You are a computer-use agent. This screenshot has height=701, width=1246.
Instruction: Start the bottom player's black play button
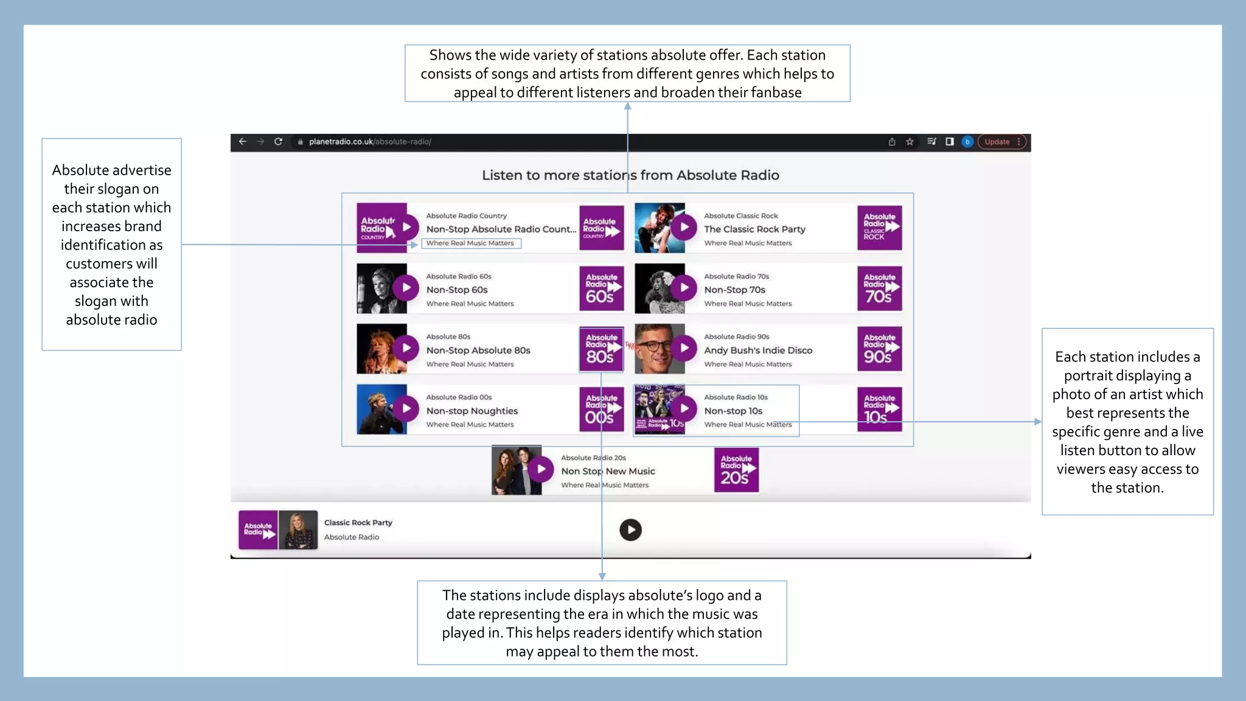(630, 530)
